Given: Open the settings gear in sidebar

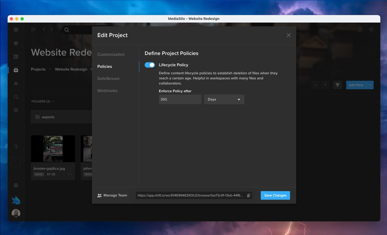Looking at the screenshot, I should click(x=16, y=110).
